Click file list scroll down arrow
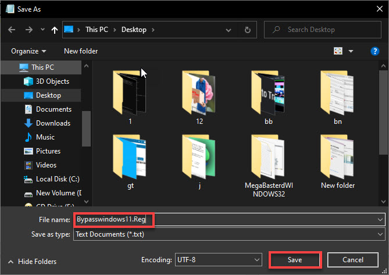 click(x=383, y=201)
